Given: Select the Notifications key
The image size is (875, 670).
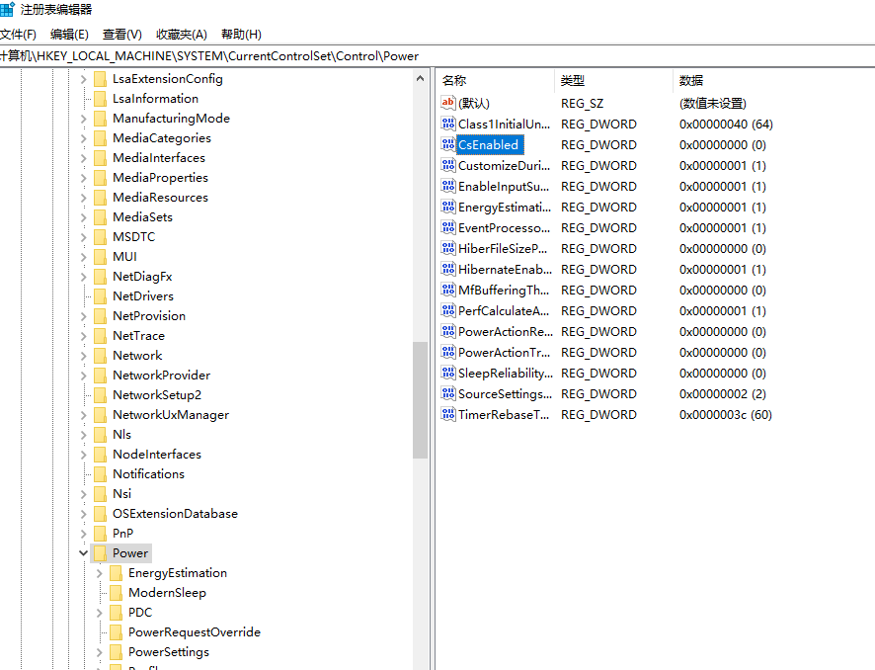Looking at the screenshot, I should [148, 474].
